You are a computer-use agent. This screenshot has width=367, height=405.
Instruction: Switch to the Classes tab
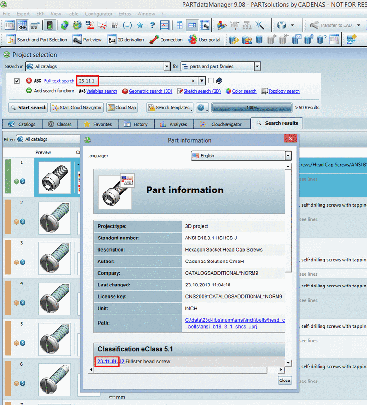[60, 124]
